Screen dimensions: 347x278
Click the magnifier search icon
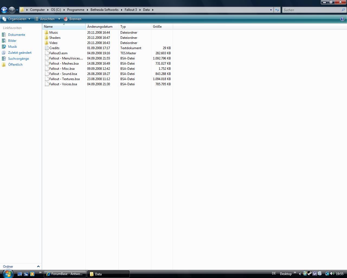pos(344,10)
